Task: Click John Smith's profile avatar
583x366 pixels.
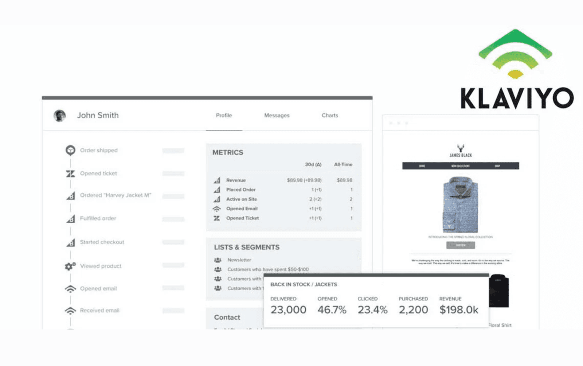Action: [x=60, y=116]
